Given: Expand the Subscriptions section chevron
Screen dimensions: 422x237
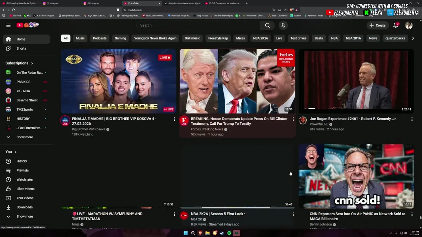Looking at the screenshot, I should 32,63.
